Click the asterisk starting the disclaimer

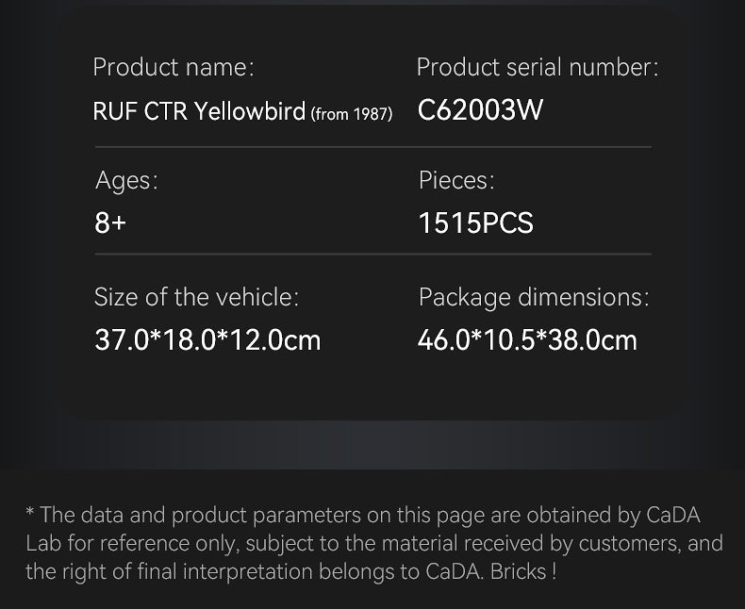30,515
